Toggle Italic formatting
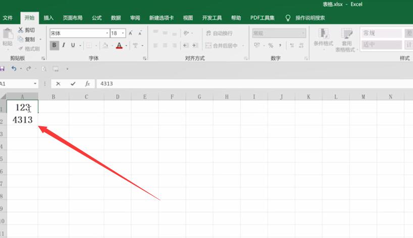This screenshot has height=238, width=413. pos(64,45)
